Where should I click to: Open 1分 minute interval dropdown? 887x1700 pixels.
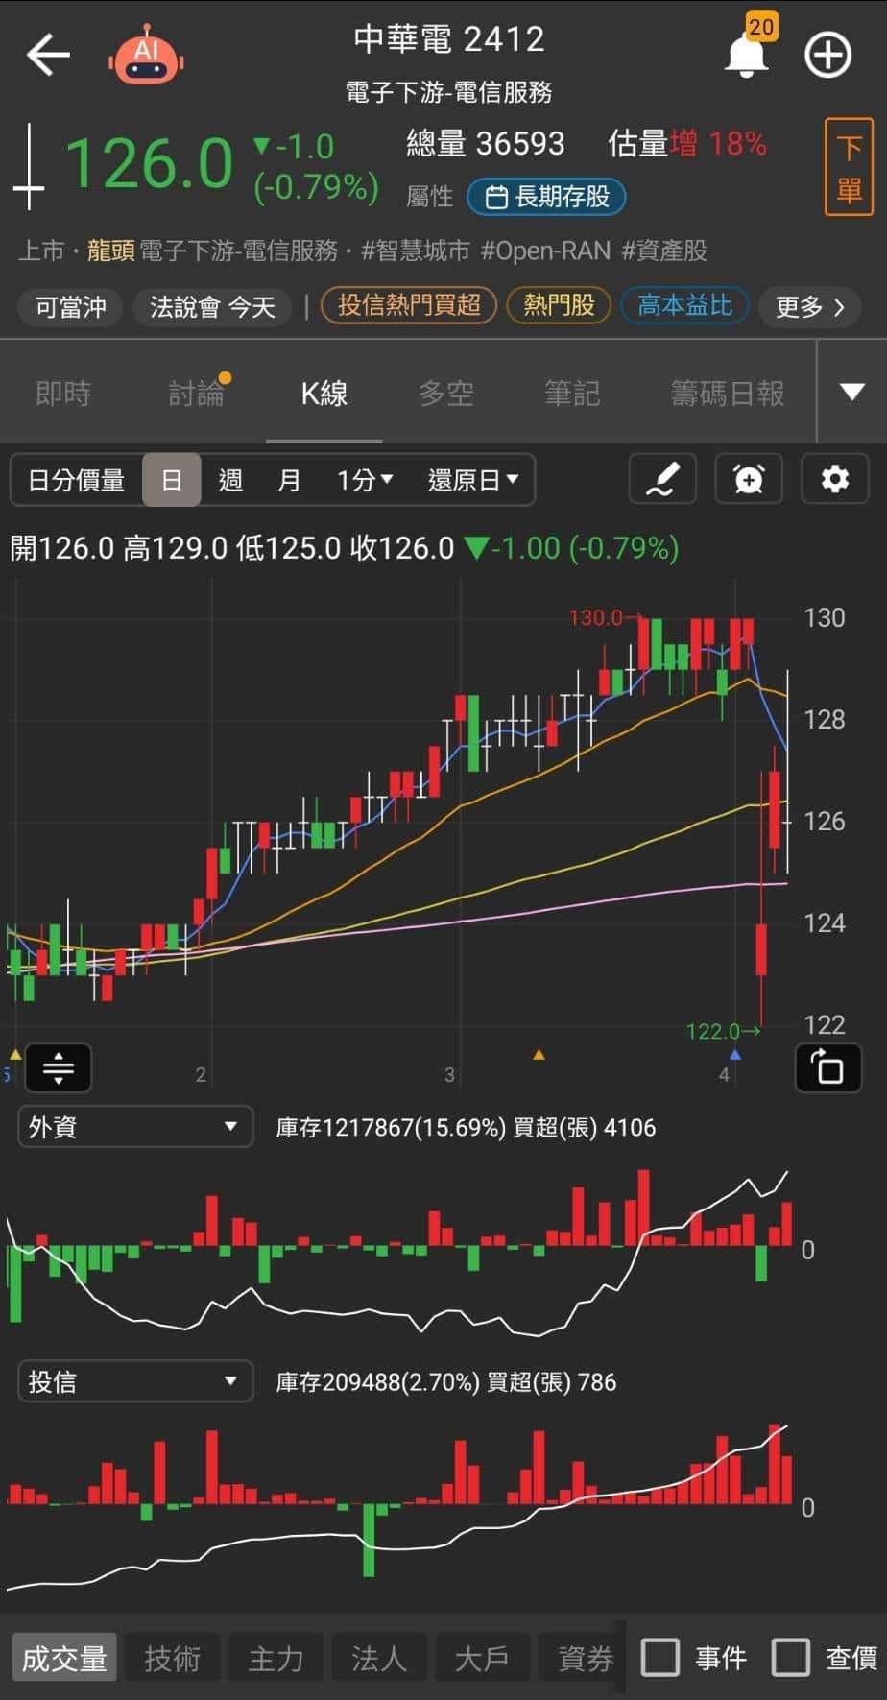pyautogui.click(x=365, y=480)
